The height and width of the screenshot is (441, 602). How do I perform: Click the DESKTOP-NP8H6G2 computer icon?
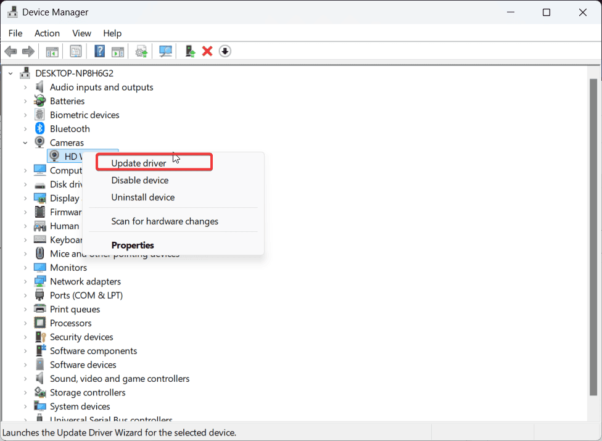[x=25, y=73]
